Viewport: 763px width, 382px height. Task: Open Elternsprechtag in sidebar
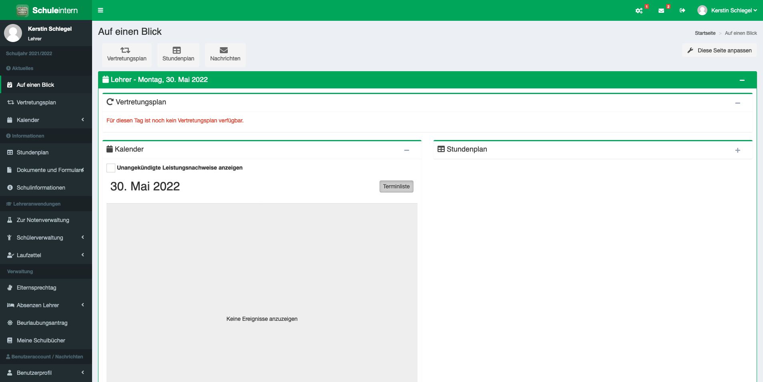(x=46, y=288)
